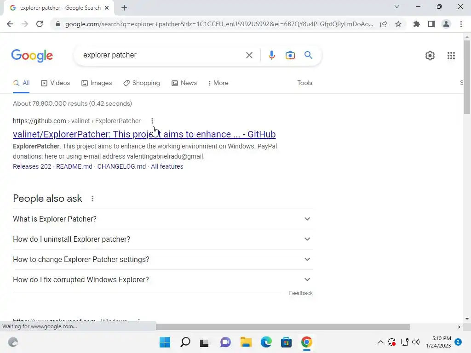Open the volume tray icon
The image size is (471, 353).
(416, 342)
